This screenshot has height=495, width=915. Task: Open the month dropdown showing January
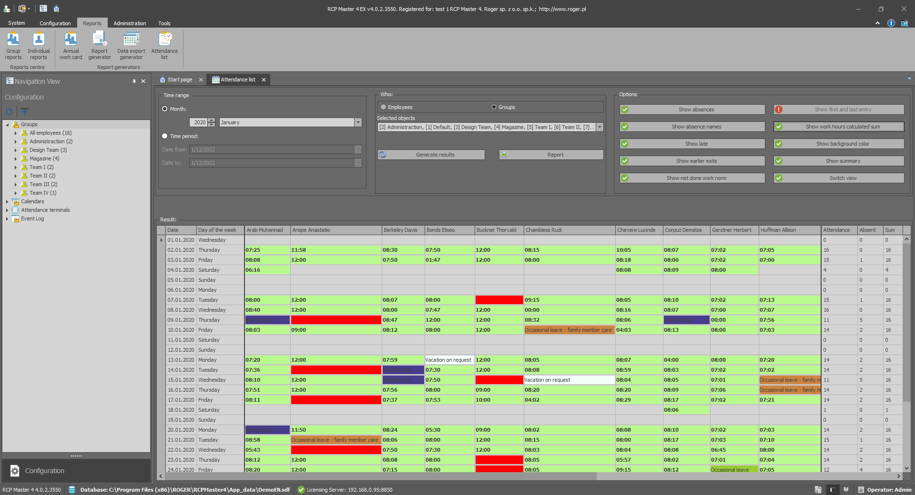358,123
